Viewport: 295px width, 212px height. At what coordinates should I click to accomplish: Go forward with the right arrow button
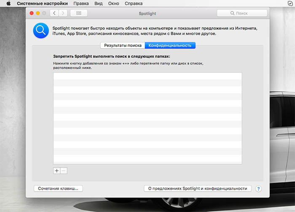click(63, 13)
